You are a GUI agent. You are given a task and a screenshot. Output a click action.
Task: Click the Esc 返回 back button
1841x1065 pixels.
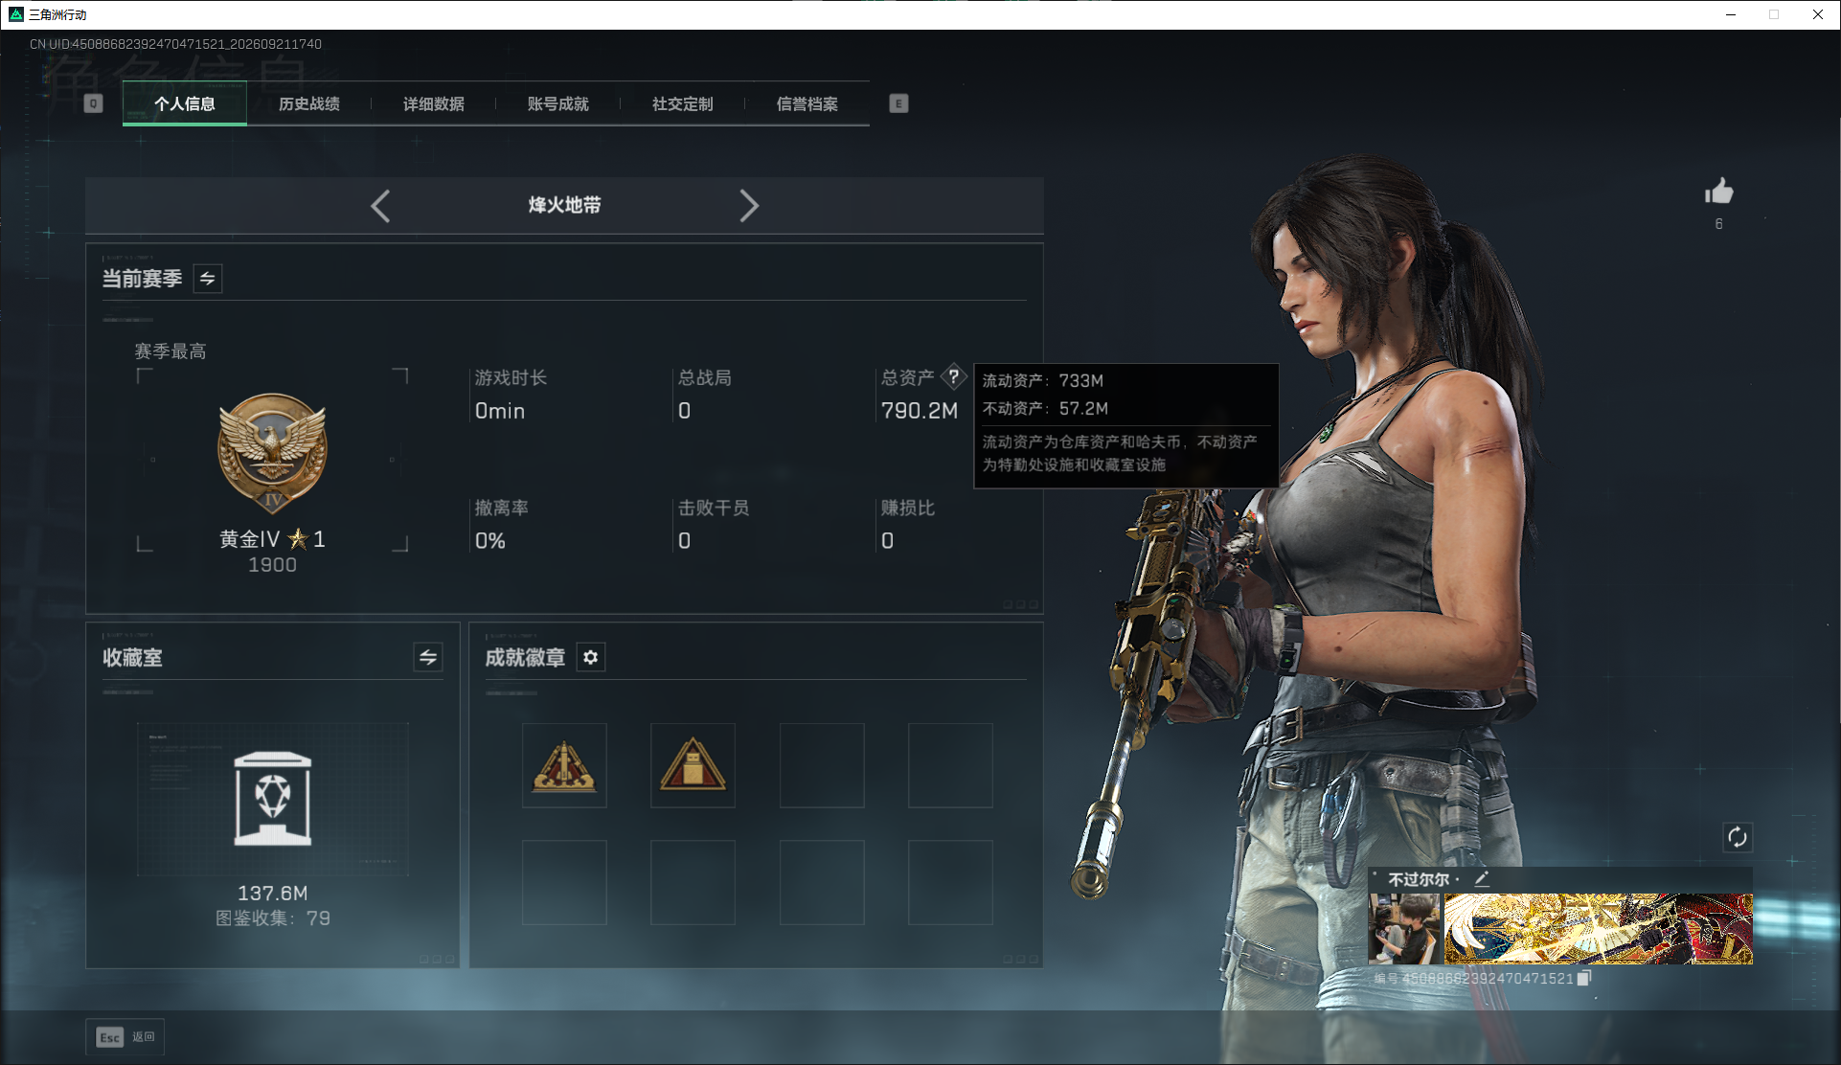[x=125, y=1036]
